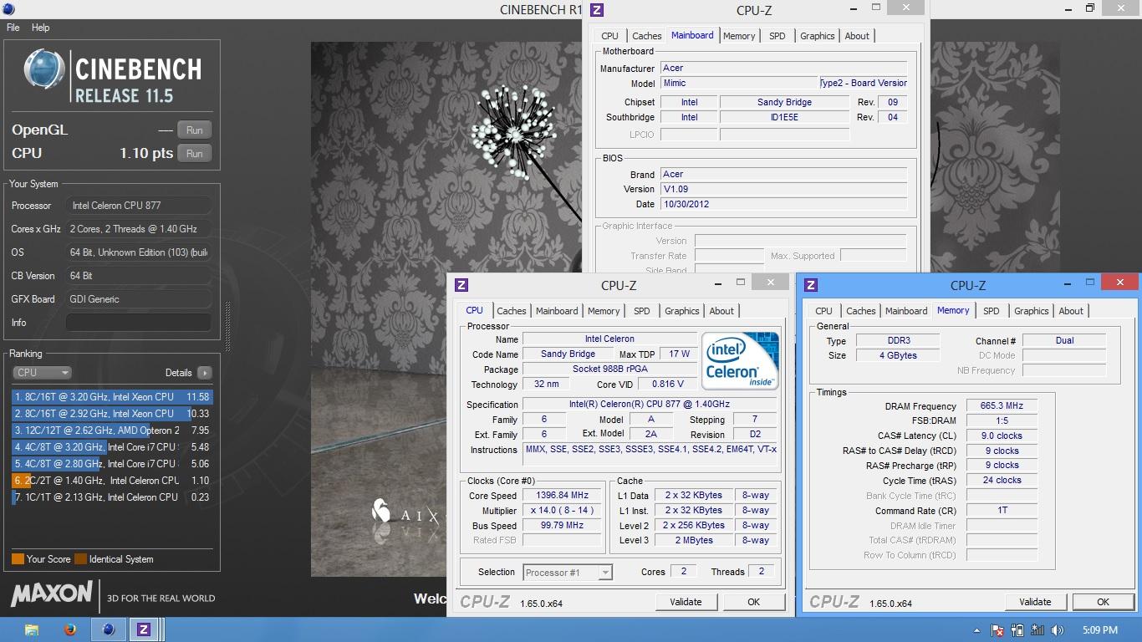The width and height of the screenshot is (1142, 642).
Task: Select ranking row 12C/12T AMD Opteron
Action: click(x=112, y=431)
